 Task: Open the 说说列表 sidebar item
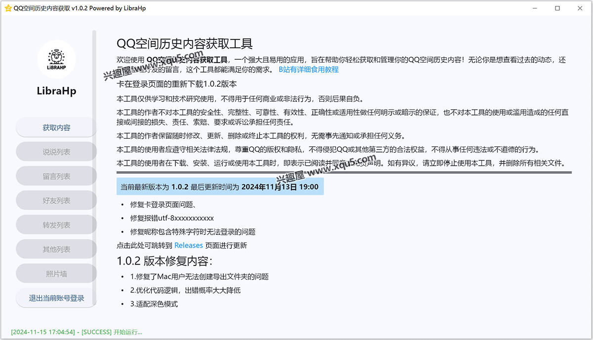coord(56,152)
